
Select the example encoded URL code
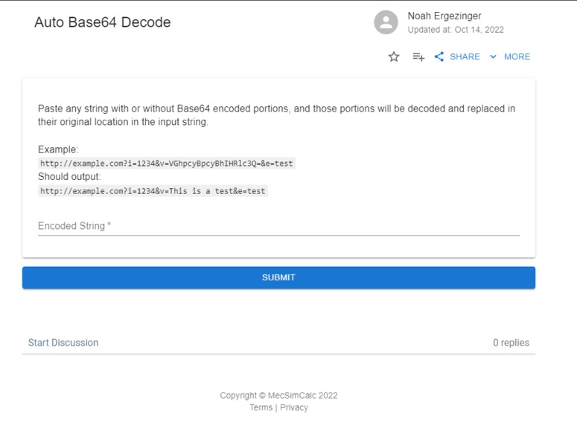pos(166,164)
